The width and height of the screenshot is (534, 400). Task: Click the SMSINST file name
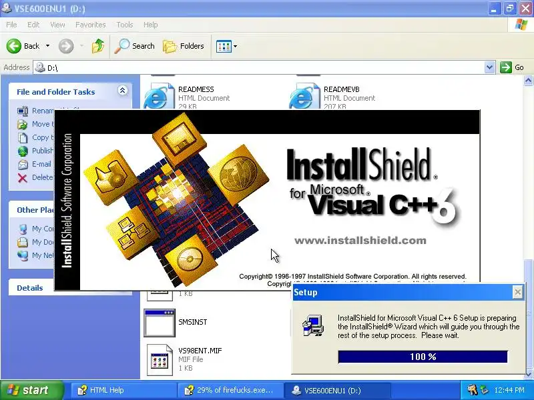pyautogui.click(x=193, y=322)
